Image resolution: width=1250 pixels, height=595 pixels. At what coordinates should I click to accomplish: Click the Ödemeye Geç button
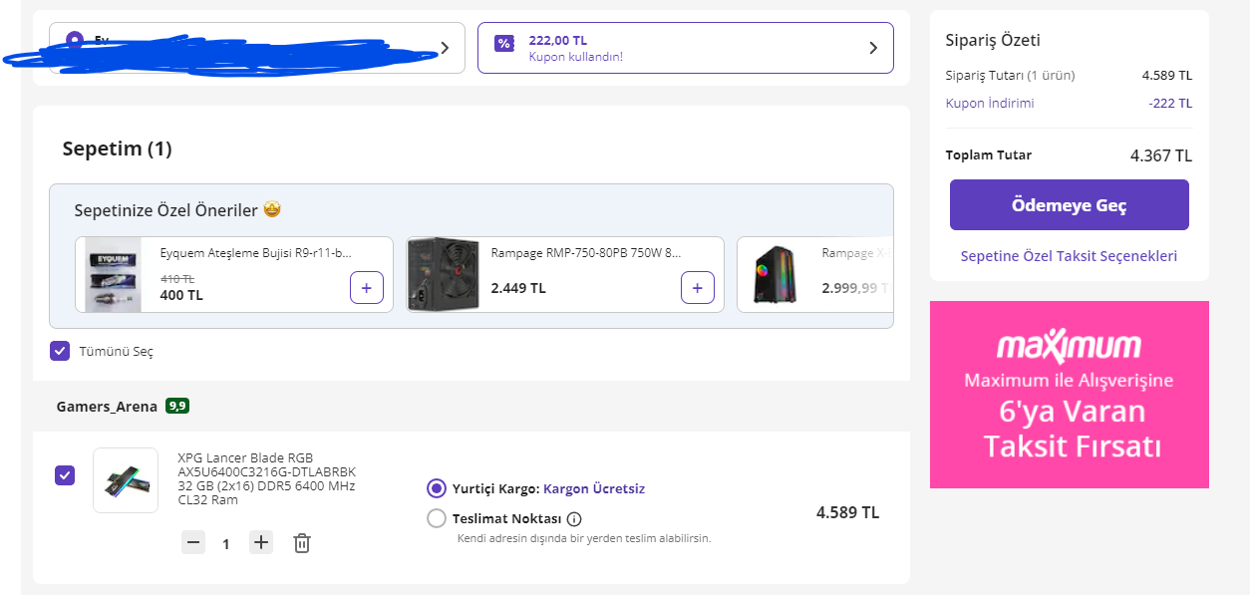[x=1069, y=205]
